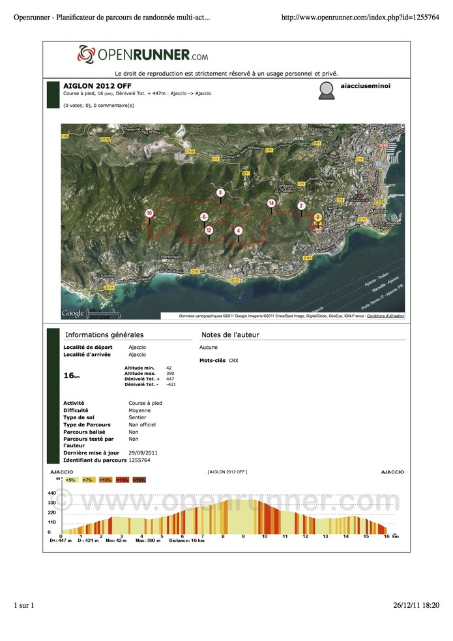Click the 26/12/11 18:20 print timestamp
453x641 pixels.
pyautogui.click(x=416, y=605)
